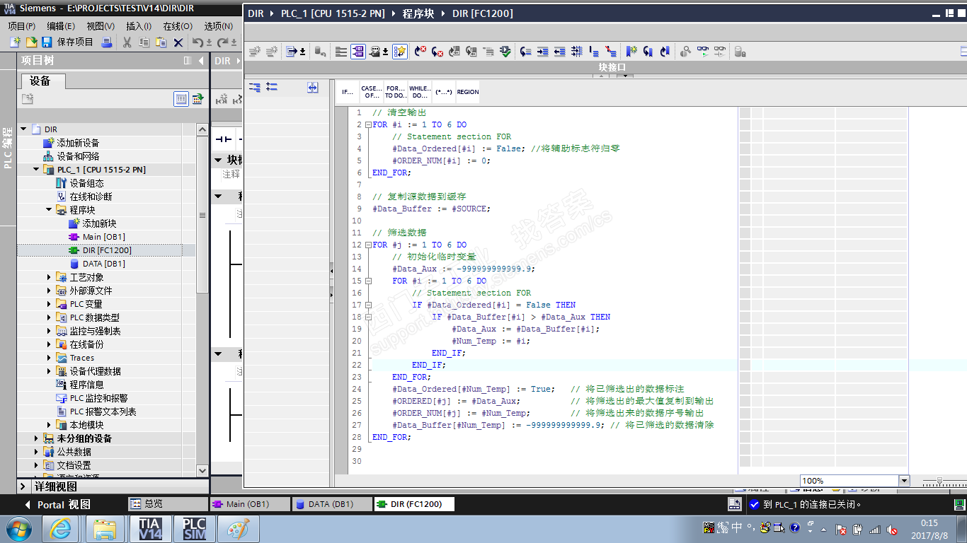Launch Internet Explorer from the taskbar
Image resolution: width=967 pixels, height=543 pixels.
pos(60,528)
